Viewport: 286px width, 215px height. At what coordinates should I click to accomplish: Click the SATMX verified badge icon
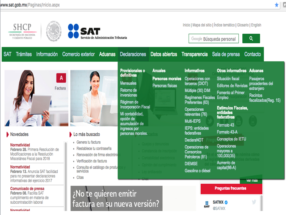coord(226,202)
